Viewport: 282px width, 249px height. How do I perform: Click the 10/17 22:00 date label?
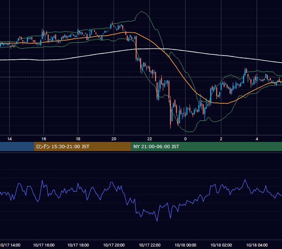pyautogui.click(x=150, y=245)
